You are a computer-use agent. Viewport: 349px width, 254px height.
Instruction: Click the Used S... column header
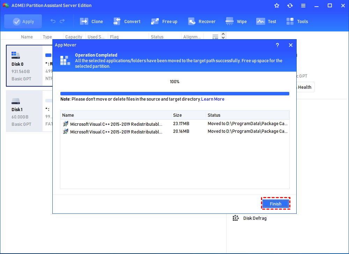coord(96,37)
